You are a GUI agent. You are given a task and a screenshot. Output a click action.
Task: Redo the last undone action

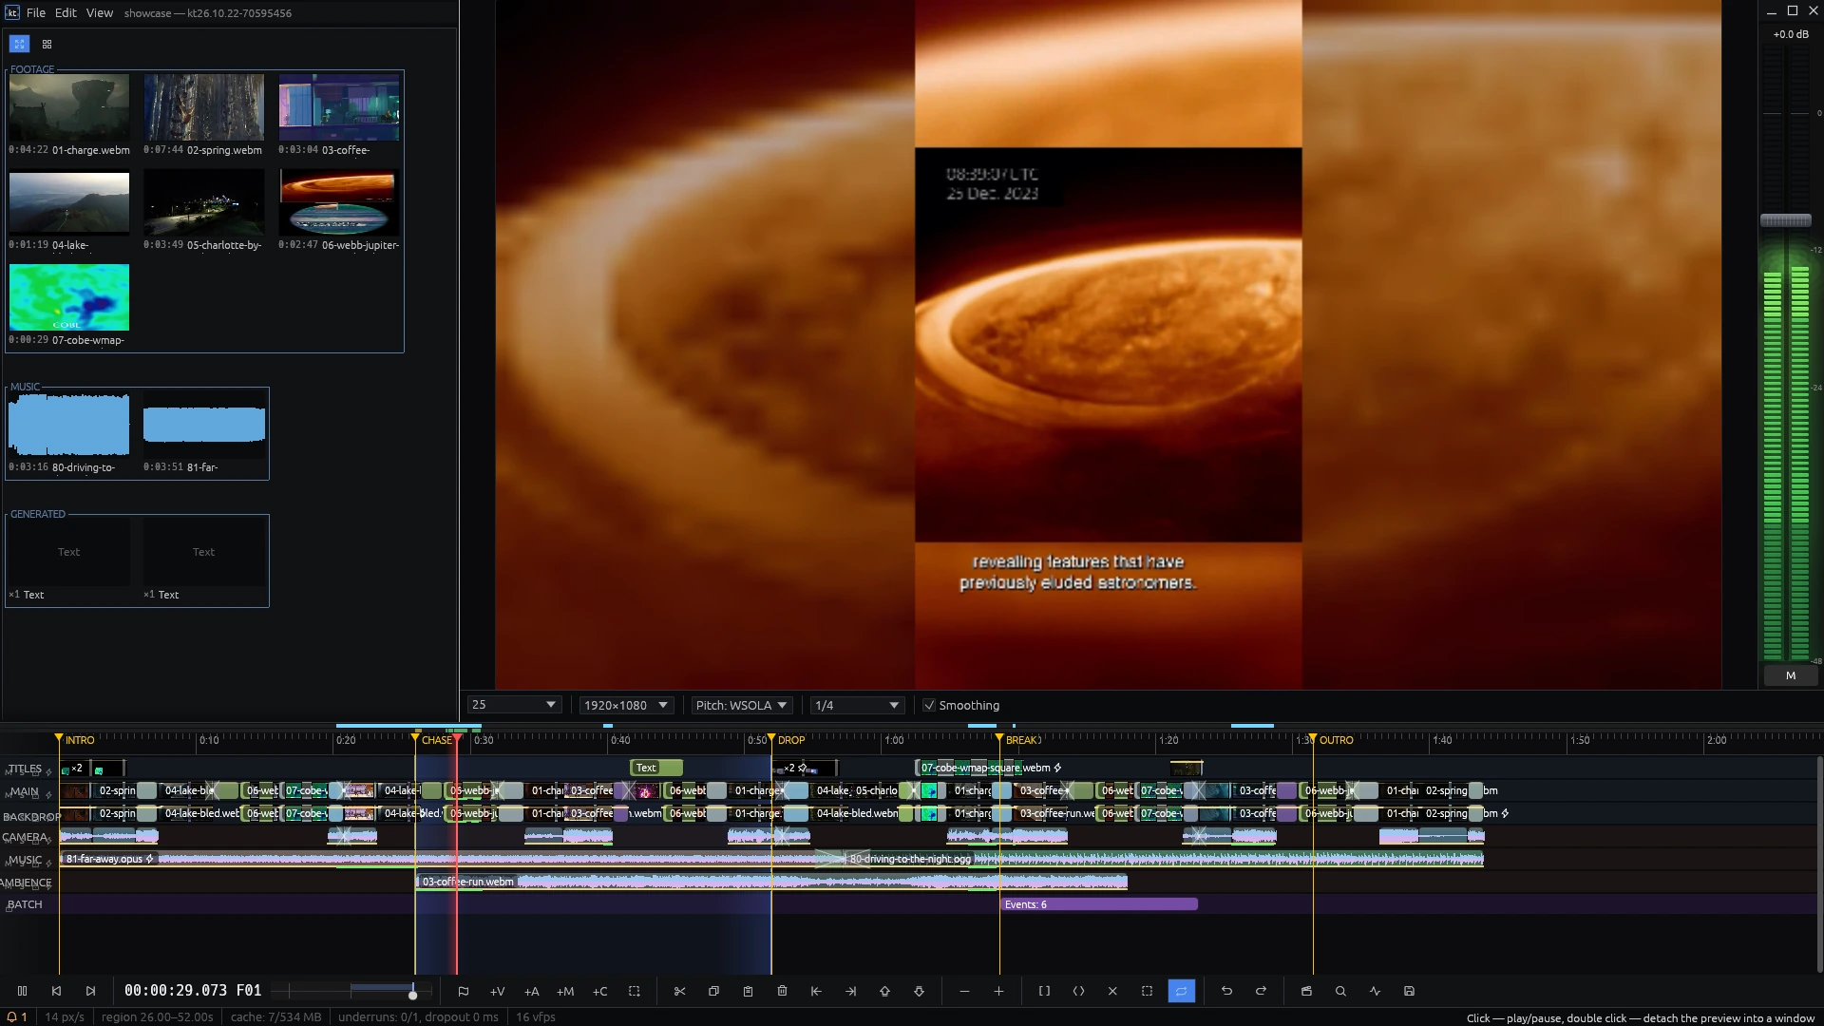pyautogui.click(x=1261, y=991)
